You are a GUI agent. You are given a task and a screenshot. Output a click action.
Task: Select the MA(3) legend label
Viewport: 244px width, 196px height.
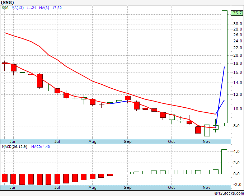44,8
